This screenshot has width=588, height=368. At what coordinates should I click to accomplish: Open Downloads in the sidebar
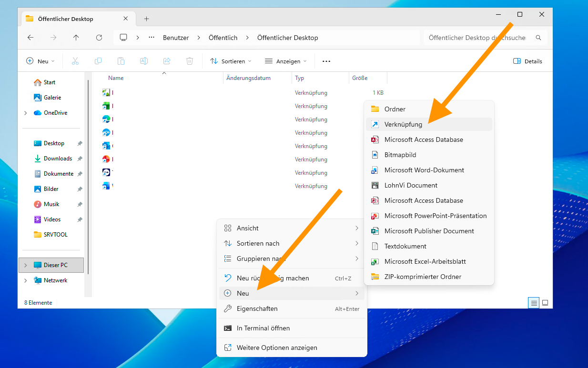click(58, 159)
